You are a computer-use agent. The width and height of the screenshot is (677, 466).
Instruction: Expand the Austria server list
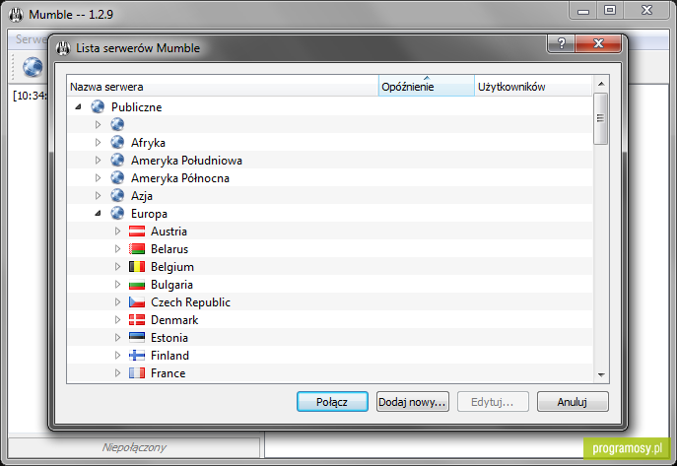coord(117,232)
